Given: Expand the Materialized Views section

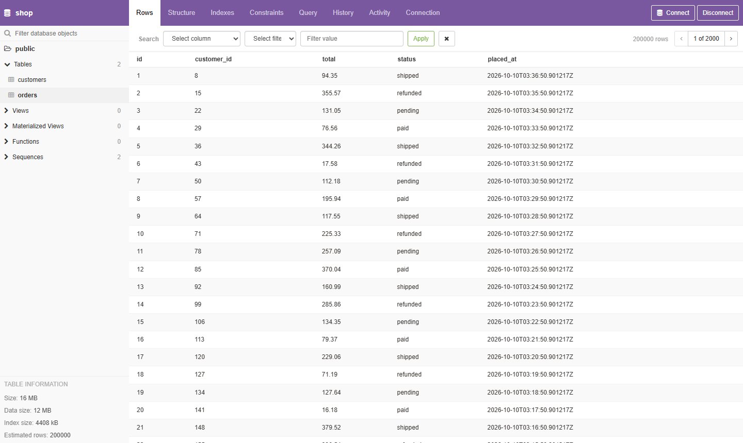Looking at the screenshot, I should 6,126.
